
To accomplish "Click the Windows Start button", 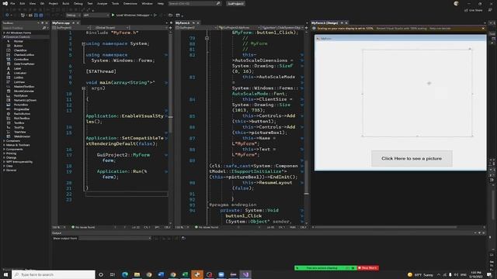I will point(5,274).
